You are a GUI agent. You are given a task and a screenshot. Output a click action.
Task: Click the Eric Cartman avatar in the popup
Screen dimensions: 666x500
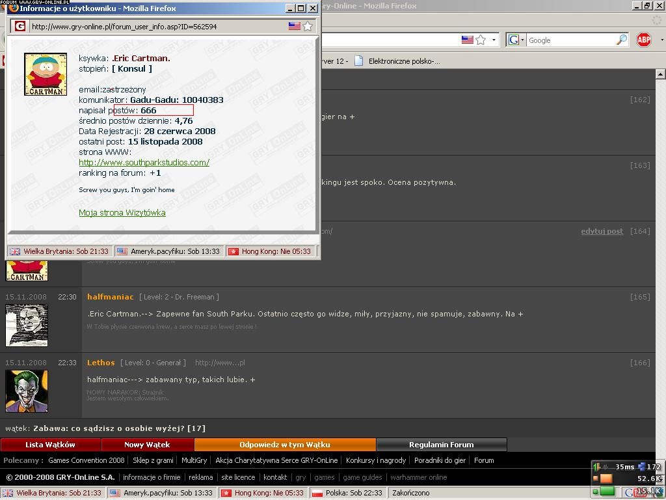pos(46,74)
